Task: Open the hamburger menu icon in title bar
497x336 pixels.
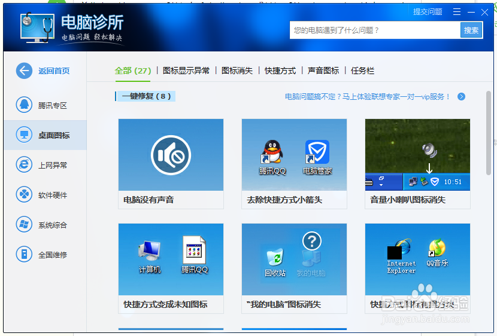Action: pyautogui.click(x=457, y=12)
